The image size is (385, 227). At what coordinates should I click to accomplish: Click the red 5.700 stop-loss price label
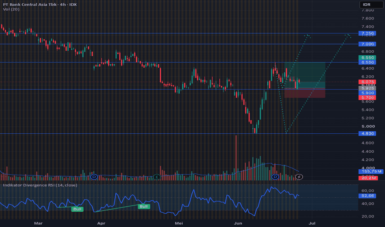367,98
